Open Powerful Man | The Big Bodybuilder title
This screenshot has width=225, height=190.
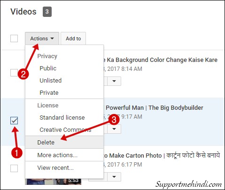[x=155, y=108]
